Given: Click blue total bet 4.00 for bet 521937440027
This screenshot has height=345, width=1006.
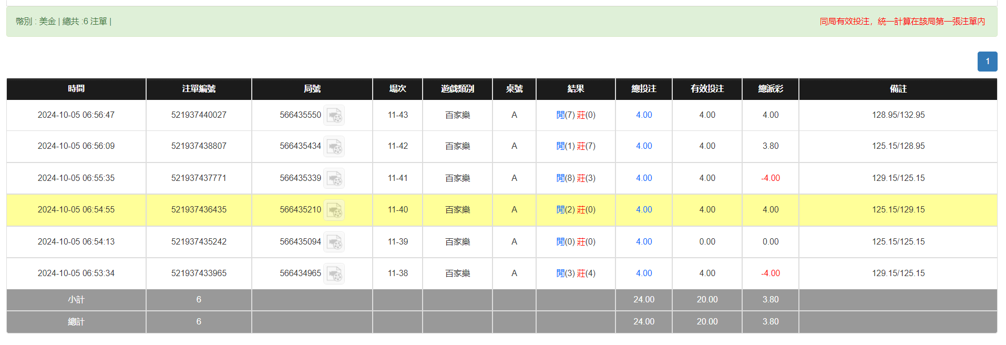Looking at the screenshot, I should tap(643, 115).
